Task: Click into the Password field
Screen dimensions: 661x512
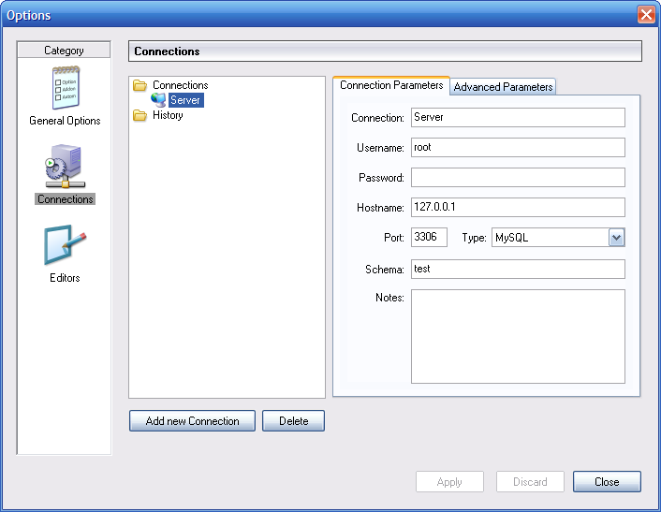Action: click(518, 178)
